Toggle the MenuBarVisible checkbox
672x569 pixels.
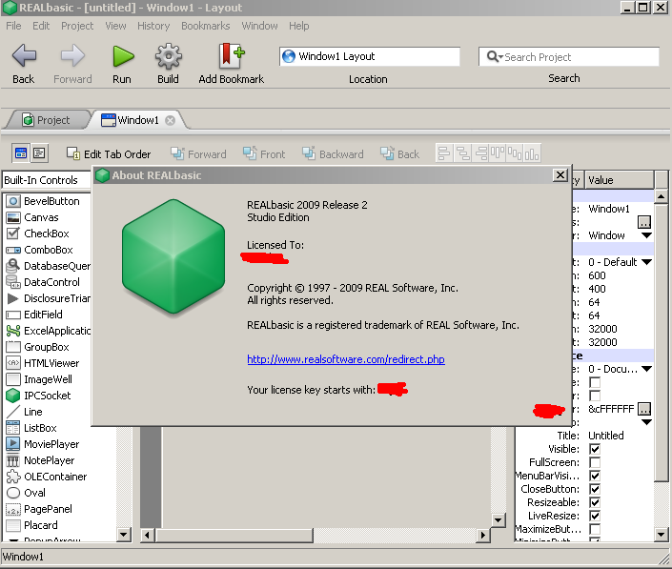click(x=595, y=476)
